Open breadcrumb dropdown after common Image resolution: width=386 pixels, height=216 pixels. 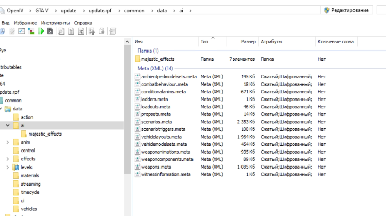[152, 11]
